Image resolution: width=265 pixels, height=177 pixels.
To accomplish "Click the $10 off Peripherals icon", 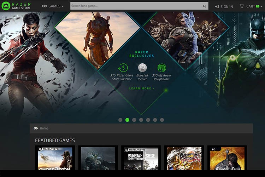I will pos(162,68).
